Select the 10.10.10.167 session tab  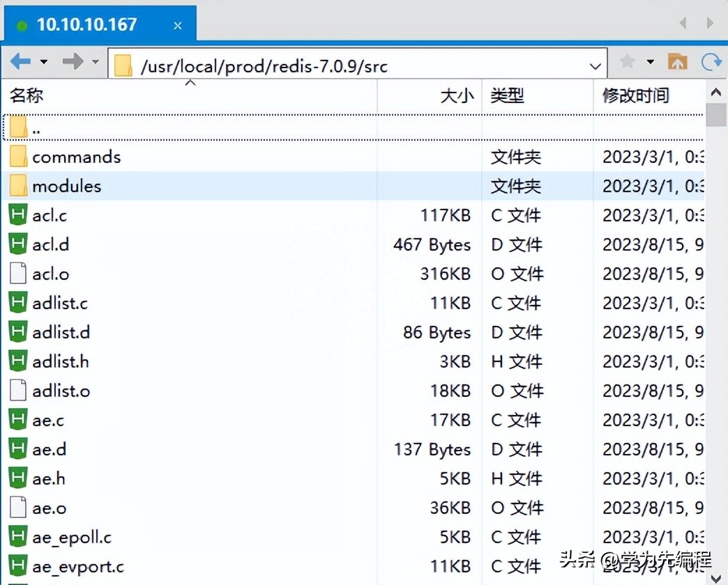100,24
